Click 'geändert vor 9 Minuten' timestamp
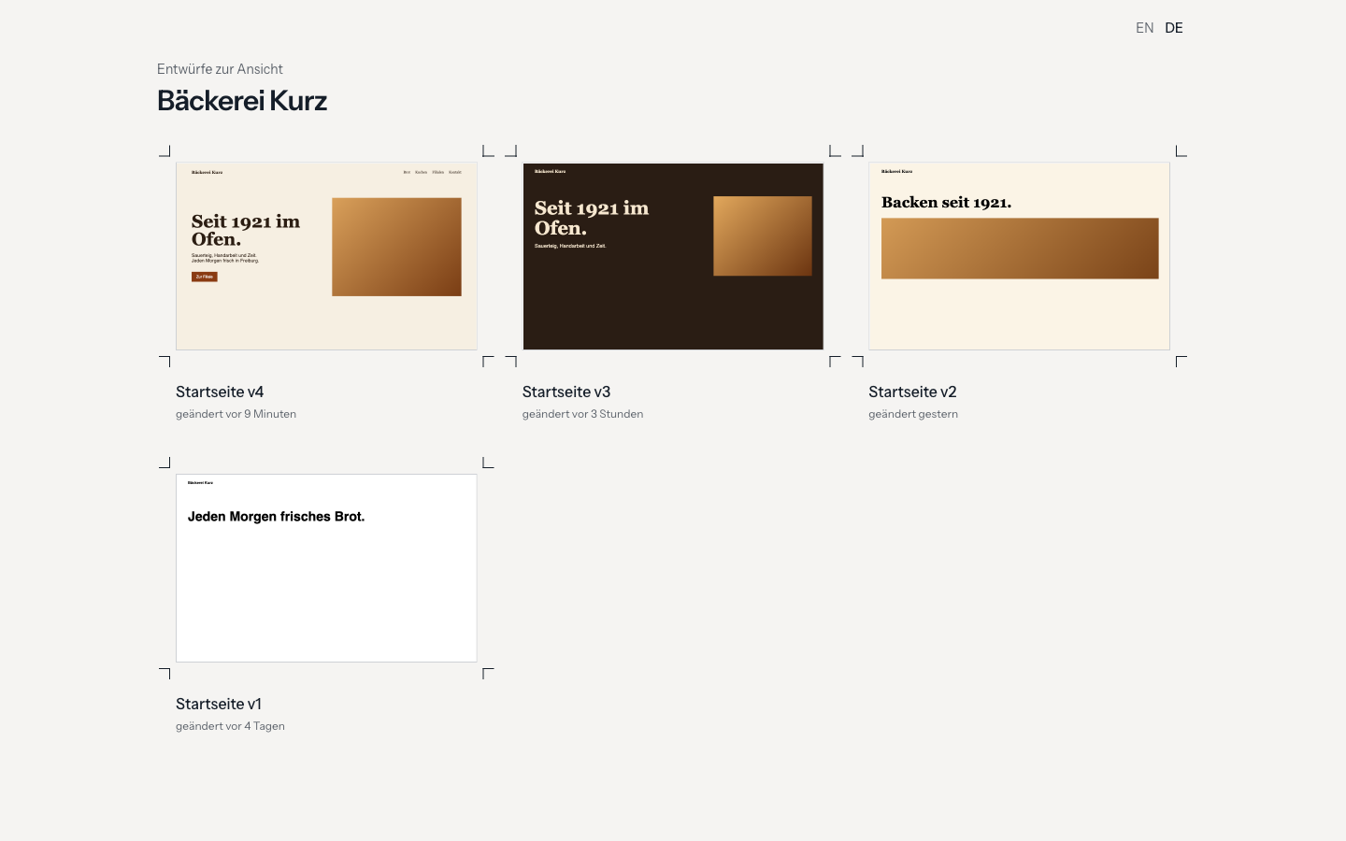Image resolution: width=1346 pixels, height=841 pixels. point(236,414)
